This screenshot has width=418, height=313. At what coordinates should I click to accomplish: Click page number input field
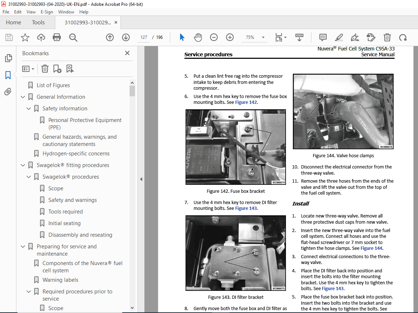[x=144, y=37]
